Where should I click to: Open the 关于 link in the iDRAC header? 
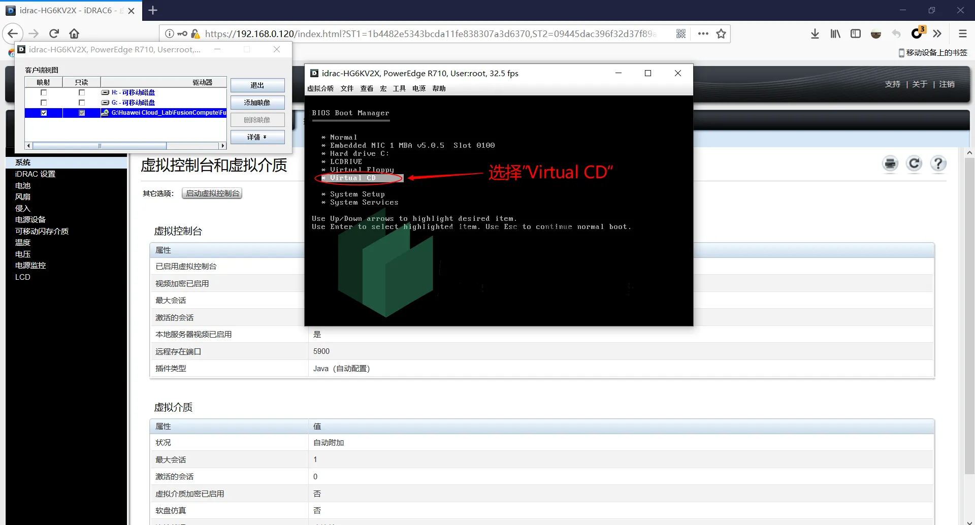tap(920, 84)
